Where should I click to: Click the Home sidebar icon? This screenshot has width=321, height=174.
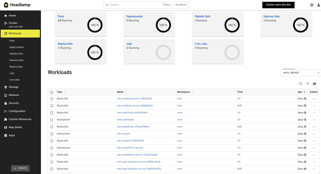pos(6,16)
